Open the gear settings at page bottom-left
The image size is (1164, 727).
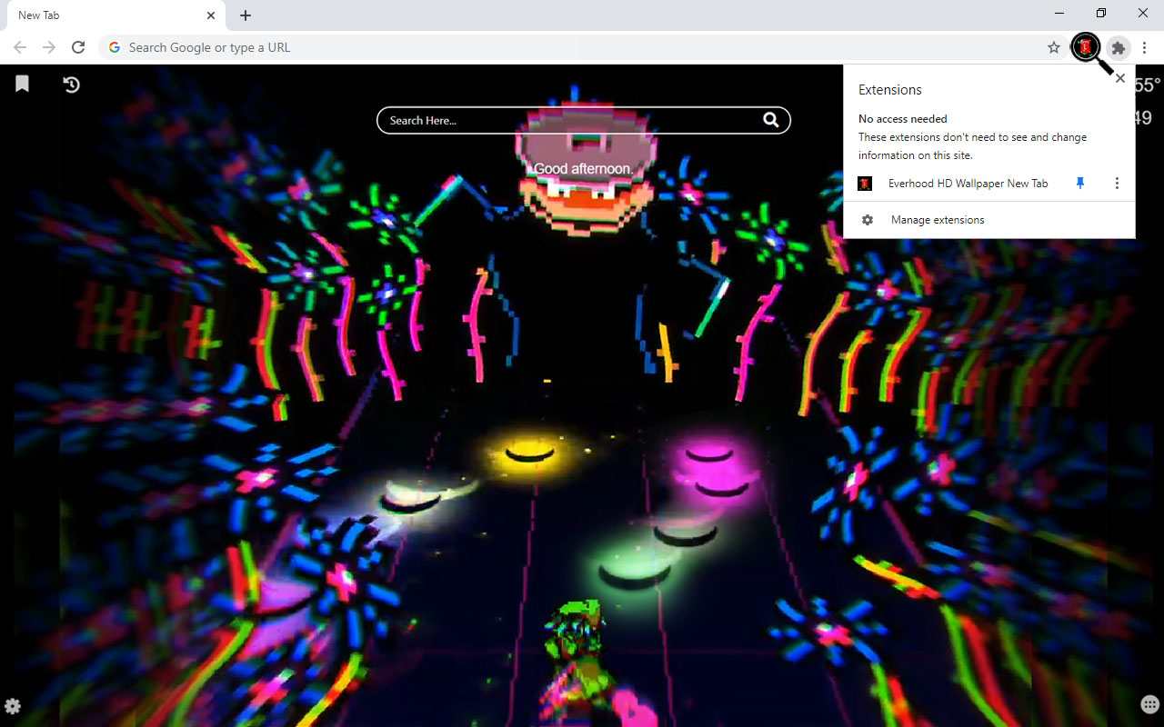pyautogui.click(x=13, y=706)
